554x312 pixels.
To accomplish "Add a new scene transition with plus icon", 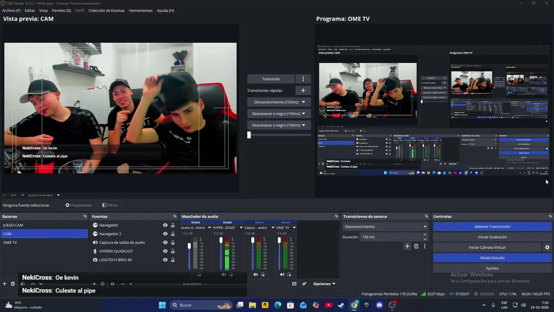I will tap(407, 246).
